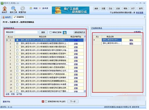Click the 商品名称 column header in left table
This screenshot has height=110, width=149.
point(43,37)
